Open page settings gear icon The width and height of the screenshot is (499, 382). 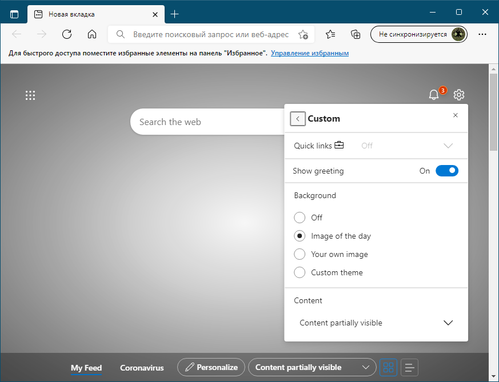459,95
